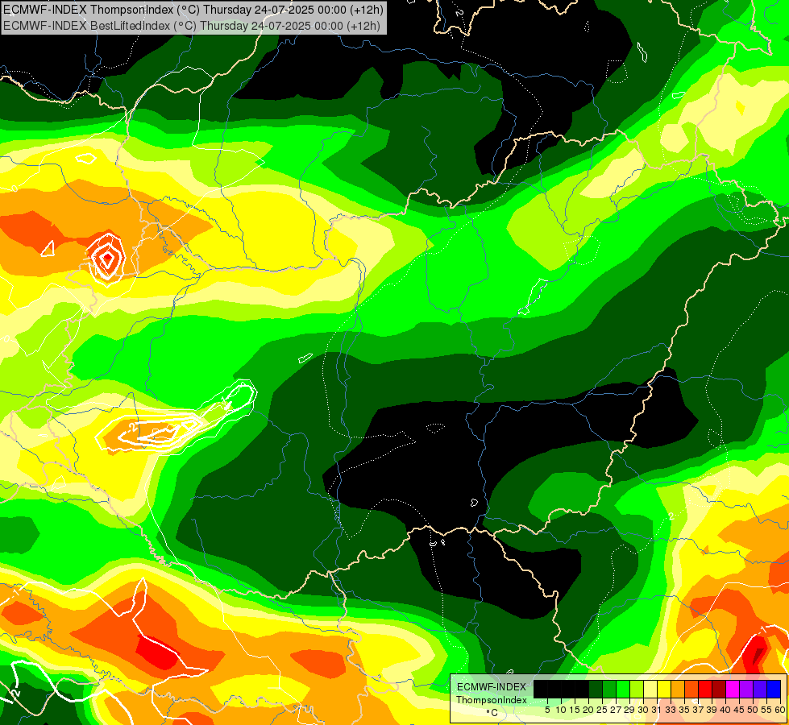
Task: Click the ThompsonIndex label in the legend
Action: click(492, 700)
